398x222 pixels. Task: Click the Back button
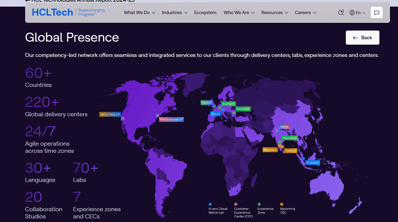363,37
